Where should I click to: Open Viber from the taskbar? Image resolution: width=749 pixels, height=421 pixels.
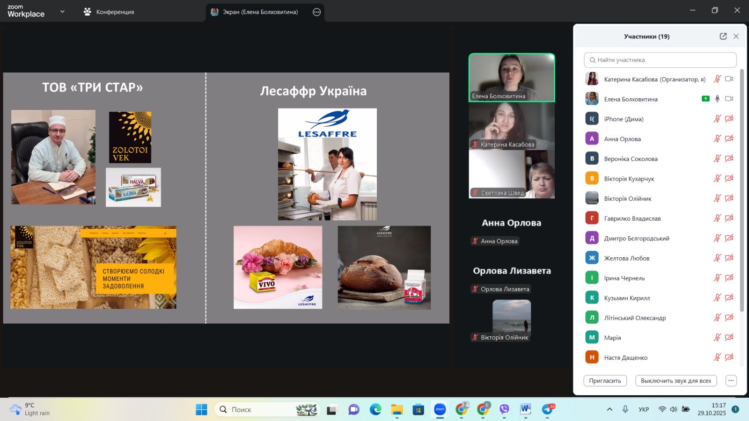point(504,409)
